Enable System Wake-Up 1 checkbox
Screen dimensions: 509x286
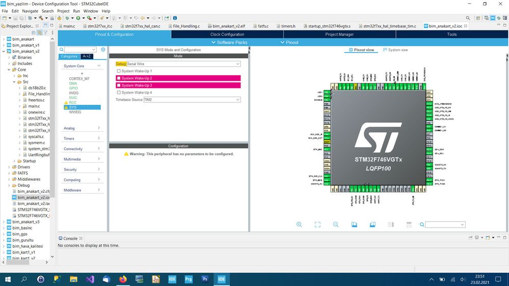pos(119,71)
